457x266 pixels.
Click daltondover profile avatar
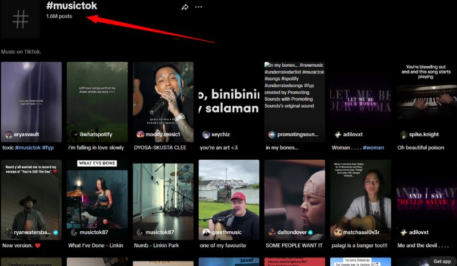(272, 232)
